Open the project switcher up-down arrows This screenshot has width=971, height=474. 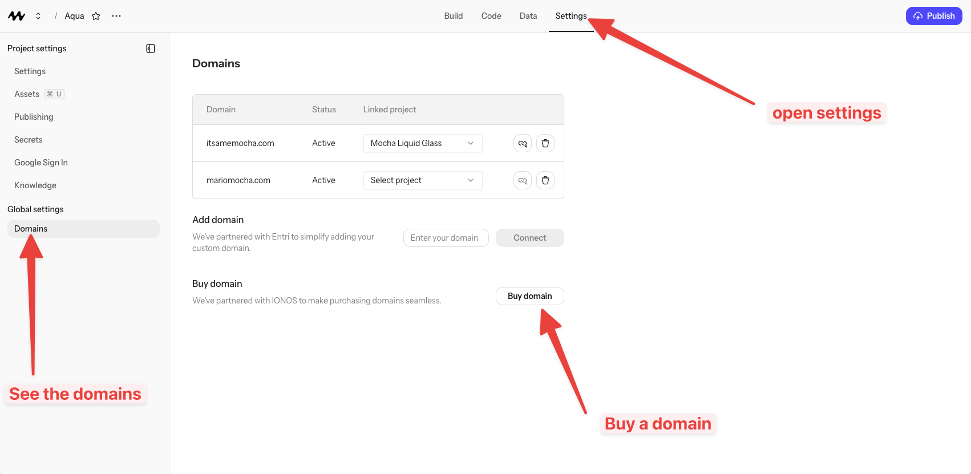38,16
